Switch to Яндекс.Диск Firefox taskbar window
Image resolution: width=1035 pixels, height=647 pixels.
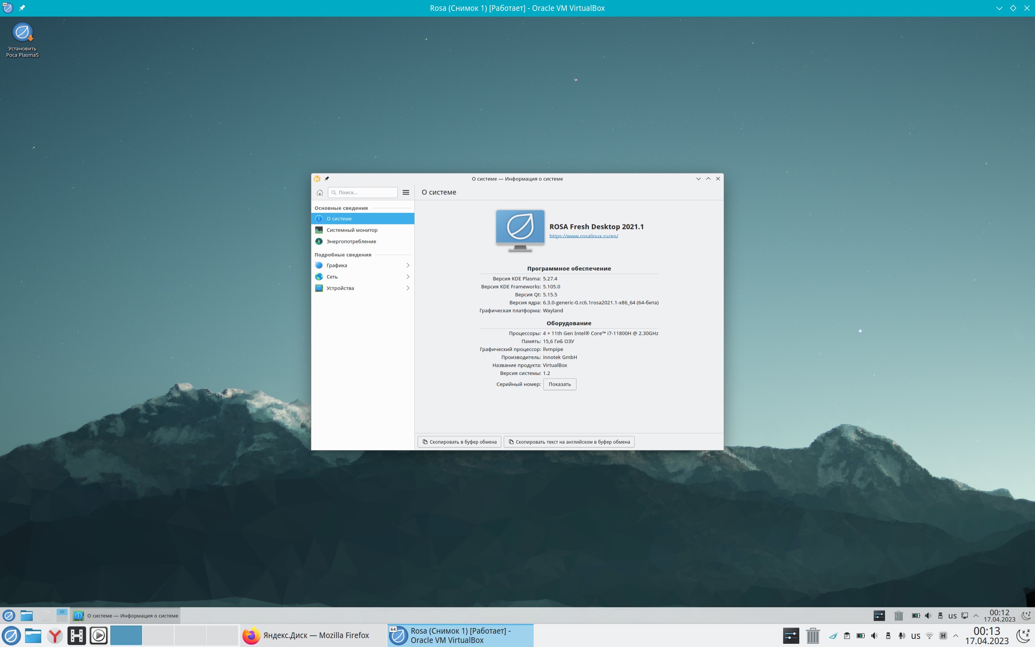pyautogui.click(x=306, y=635)
